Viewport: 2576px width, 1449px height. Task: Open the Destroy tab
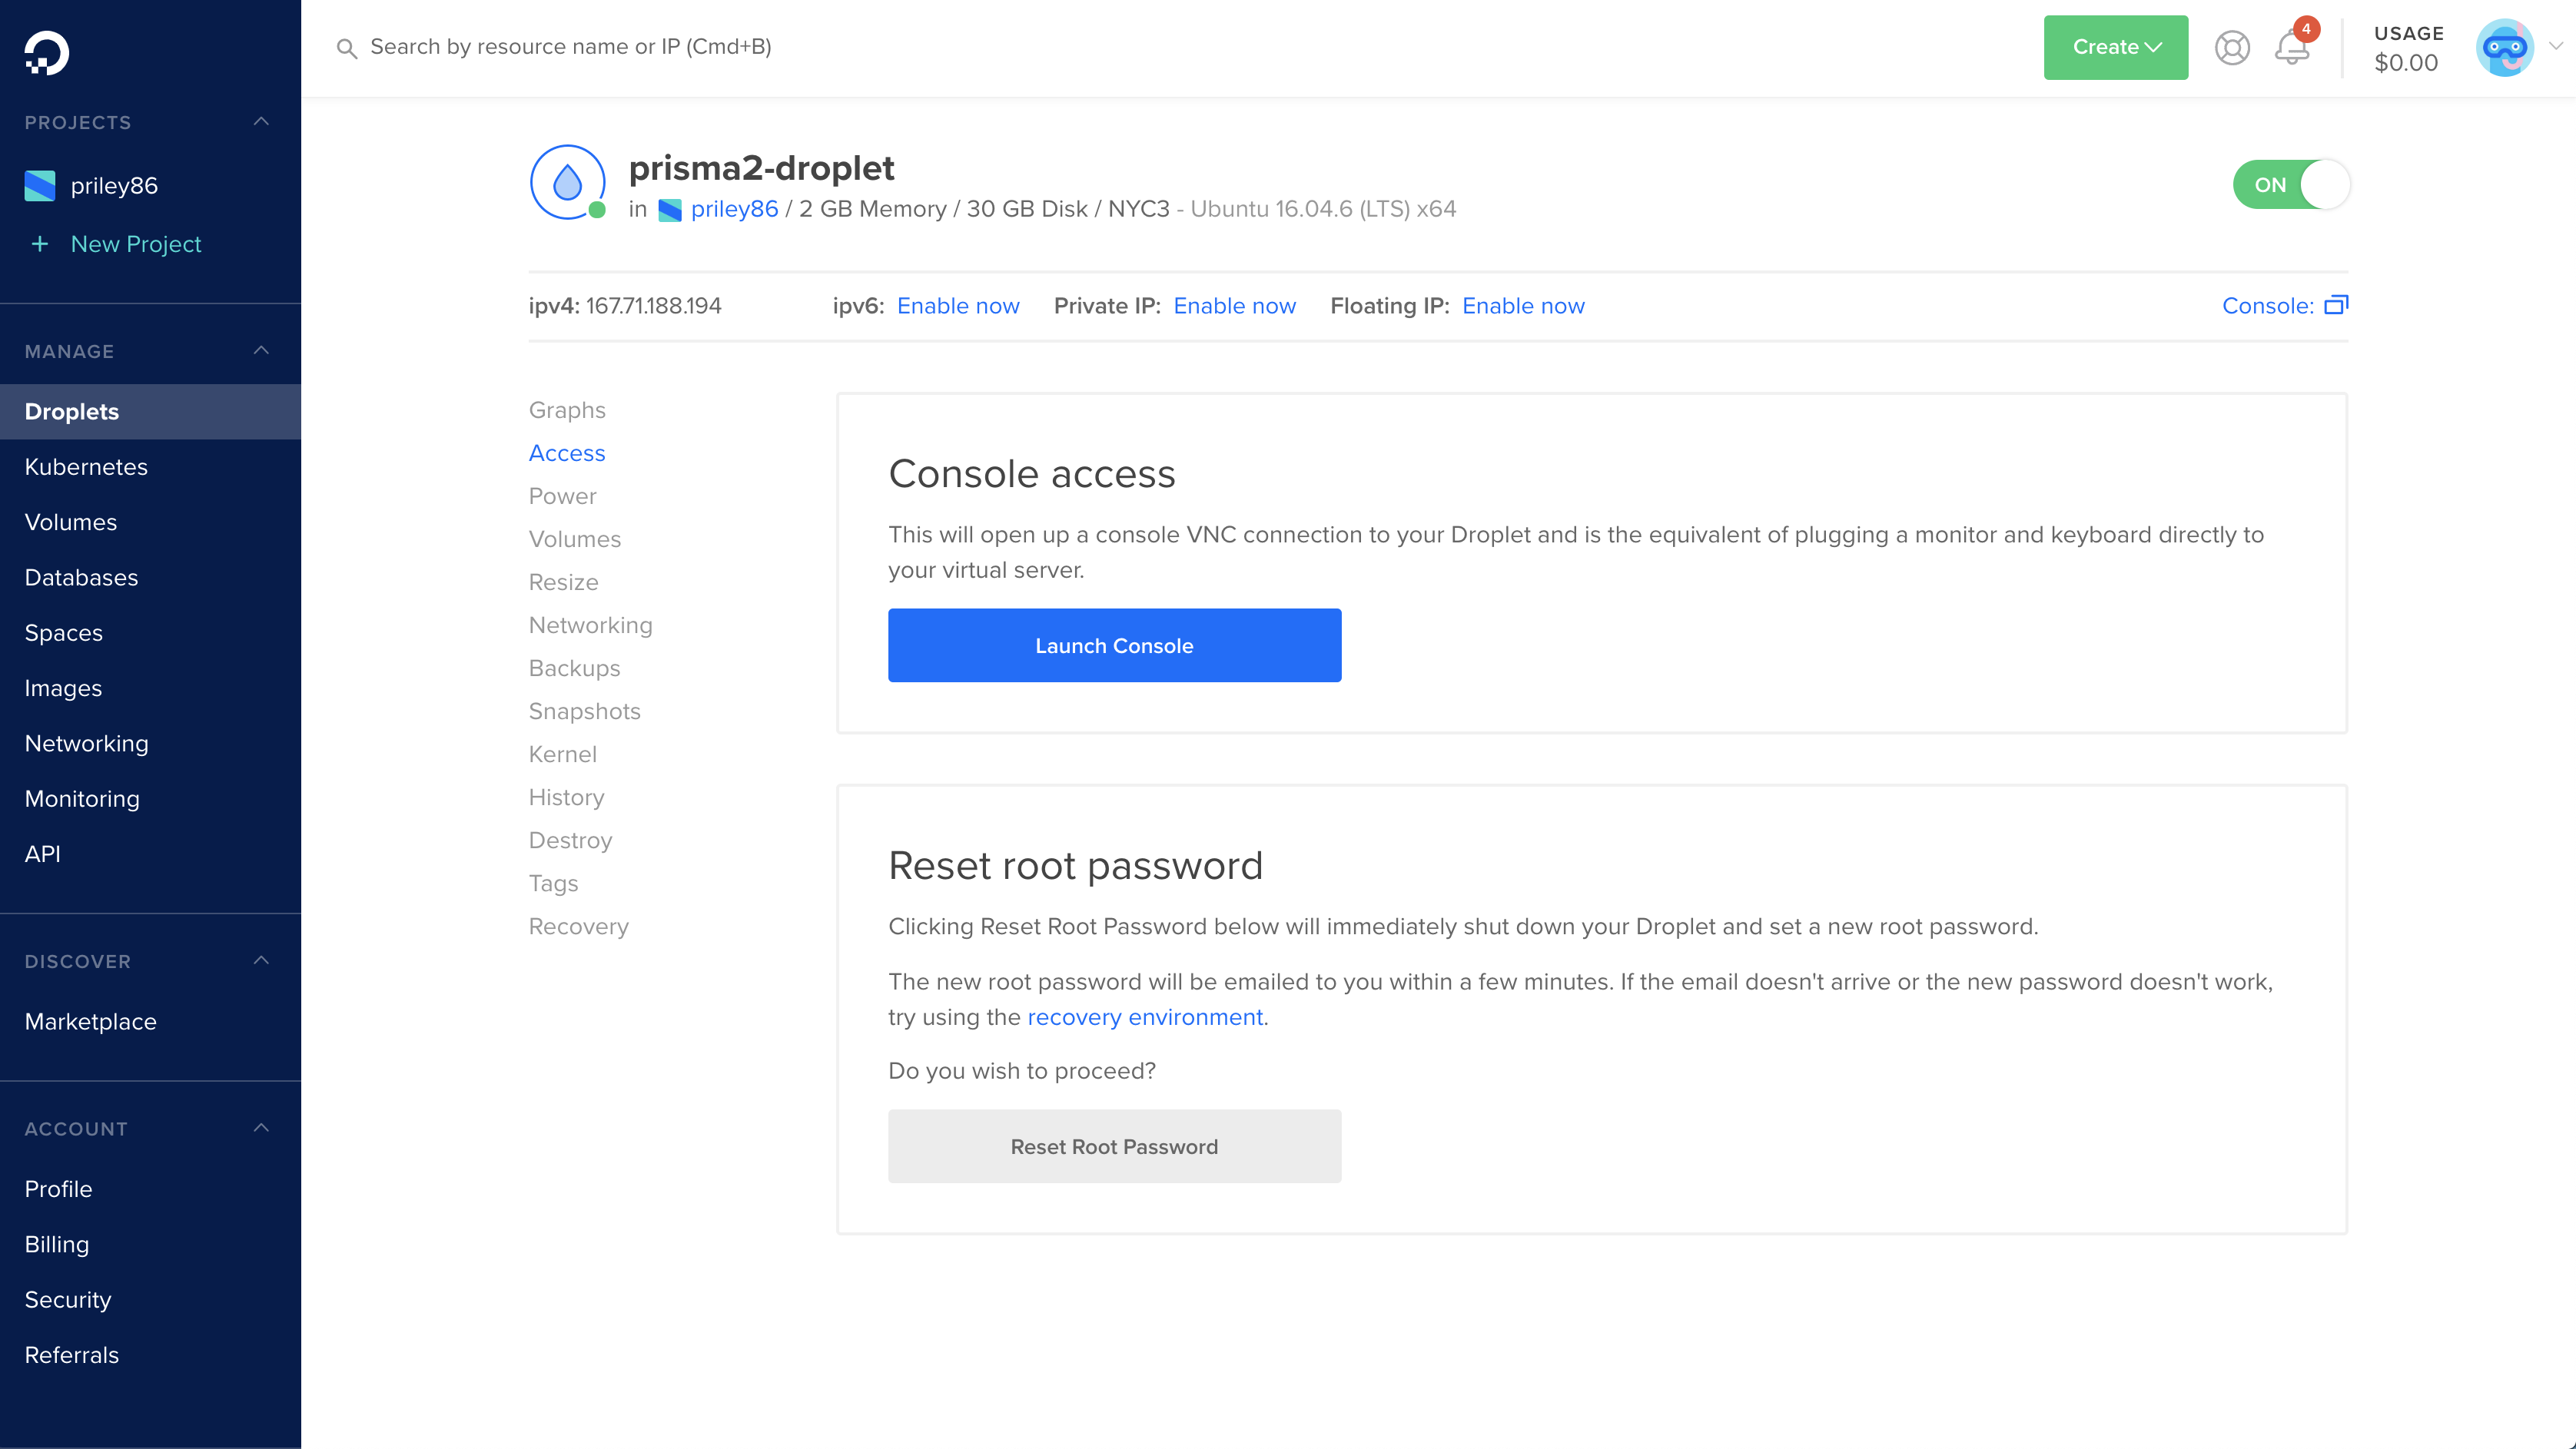[570, 840]
